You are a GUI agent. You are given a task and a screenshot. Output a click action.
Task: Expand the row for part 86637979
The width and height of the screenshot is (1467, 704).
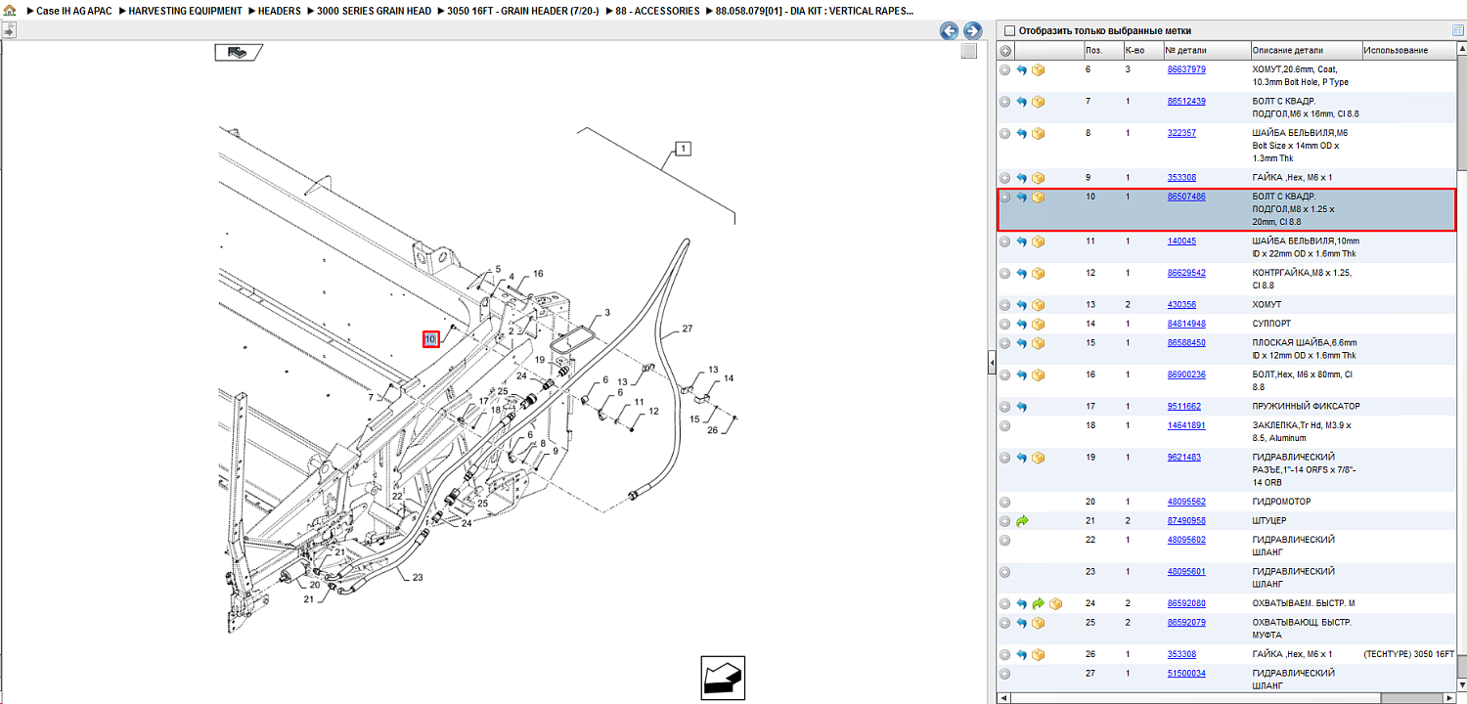click(x=1004, y=70)
